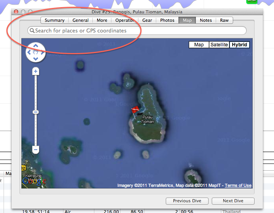Open the Summary tab
Screen dimensions: 274x213
[54, 20]
